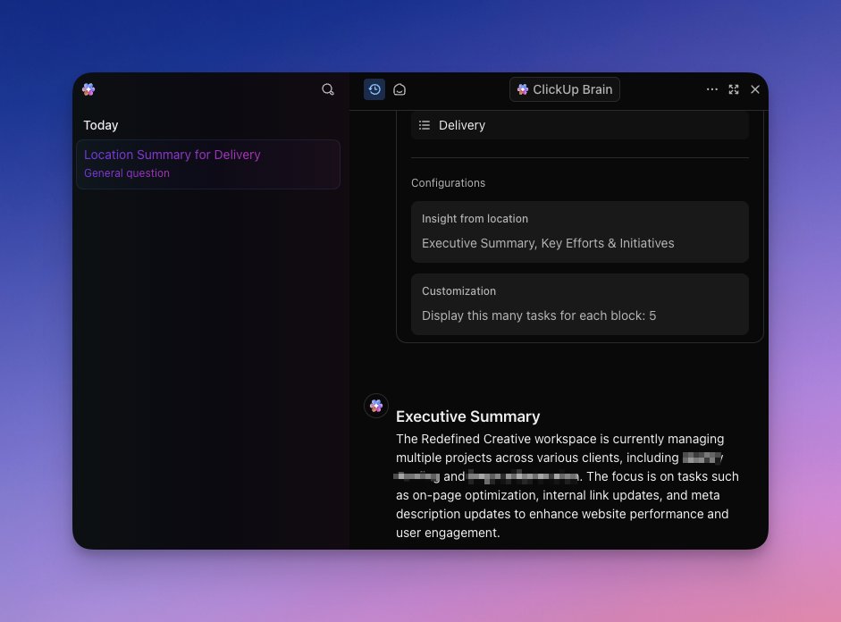Click the Delivery list icon
The image size is (841, 622).
[425, 125]
